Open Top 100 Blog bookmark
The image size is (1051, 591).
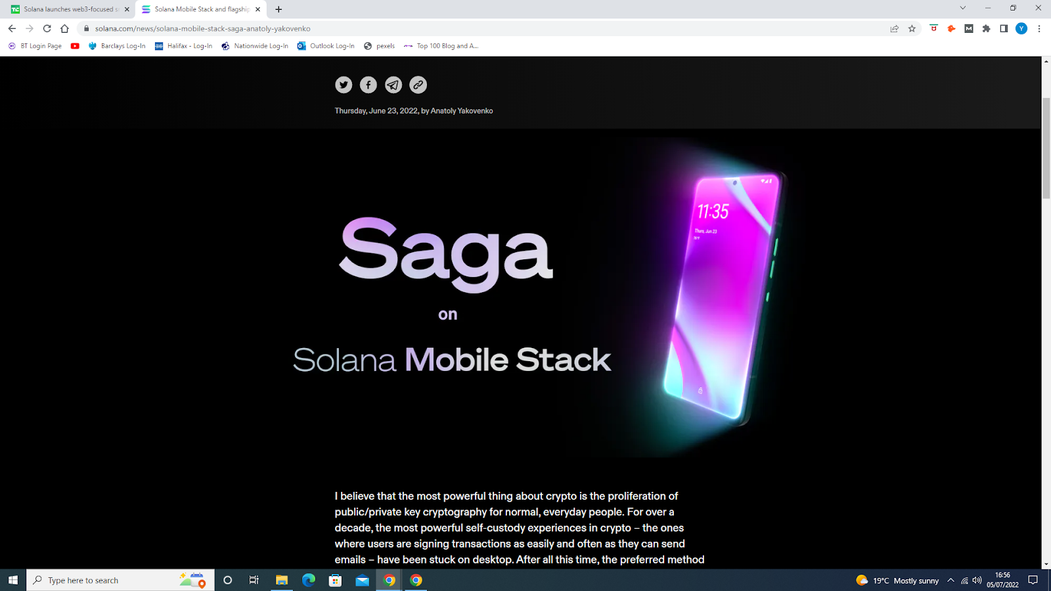tap(441, 46)
